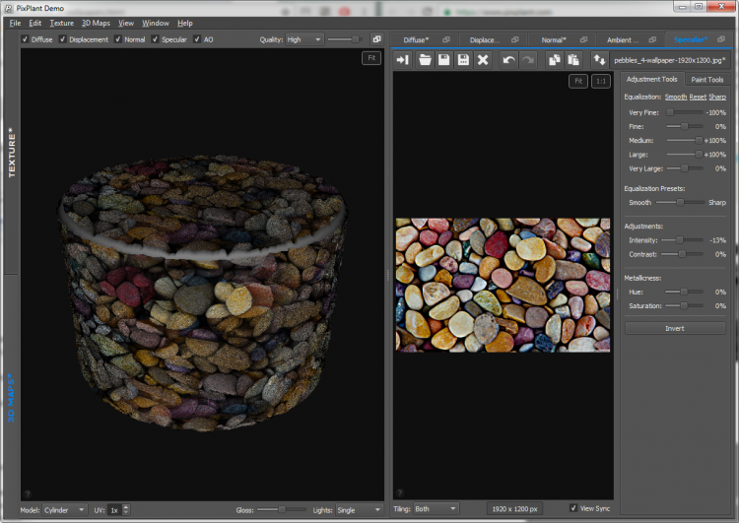The height and width of the screenshot is (523, 739).
Task: Click the delete X icon in toolbar
Action: [483, 60]
